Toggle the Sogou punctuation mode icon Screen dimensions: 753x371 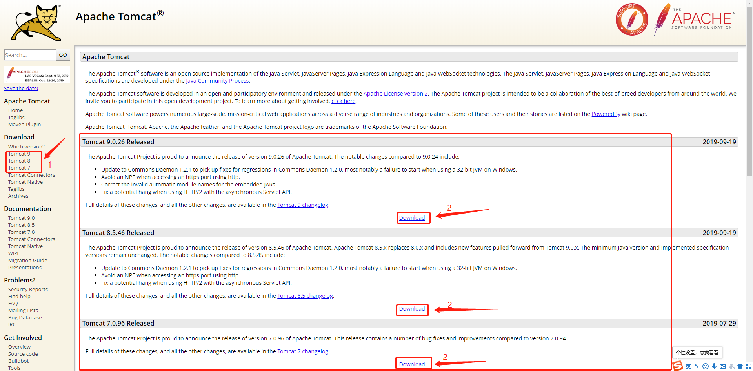(697, 366)
